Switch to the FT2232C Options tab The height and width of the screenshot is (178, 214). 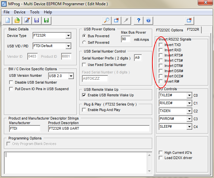169,30
